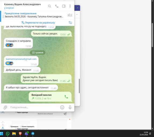Viewport: 154px width, 137px height.
Task: Tick Через куратора checkbox beside the message input
Action: point(16,112)
